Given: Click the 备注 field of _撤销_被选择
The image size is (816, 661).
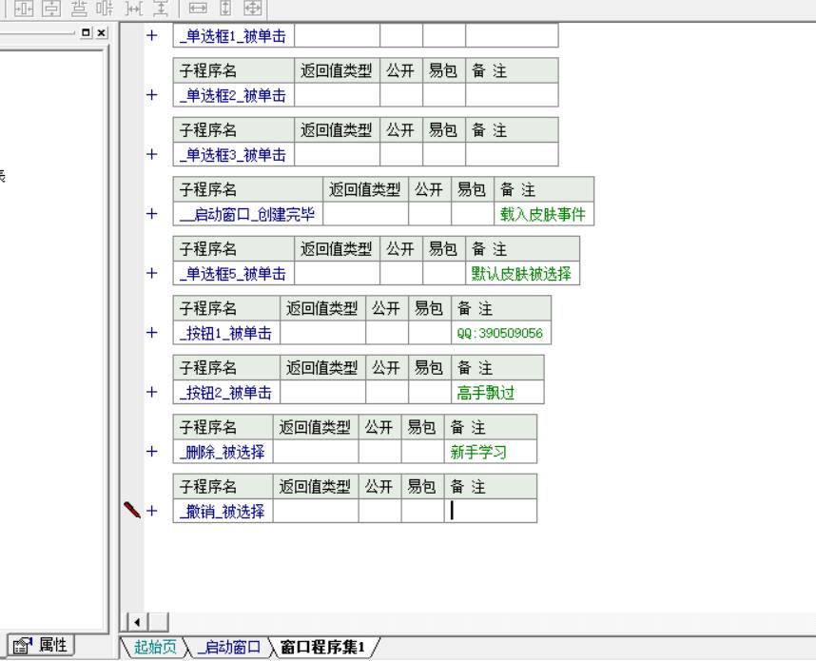Looking at the screenshot, I should (490, 511).
